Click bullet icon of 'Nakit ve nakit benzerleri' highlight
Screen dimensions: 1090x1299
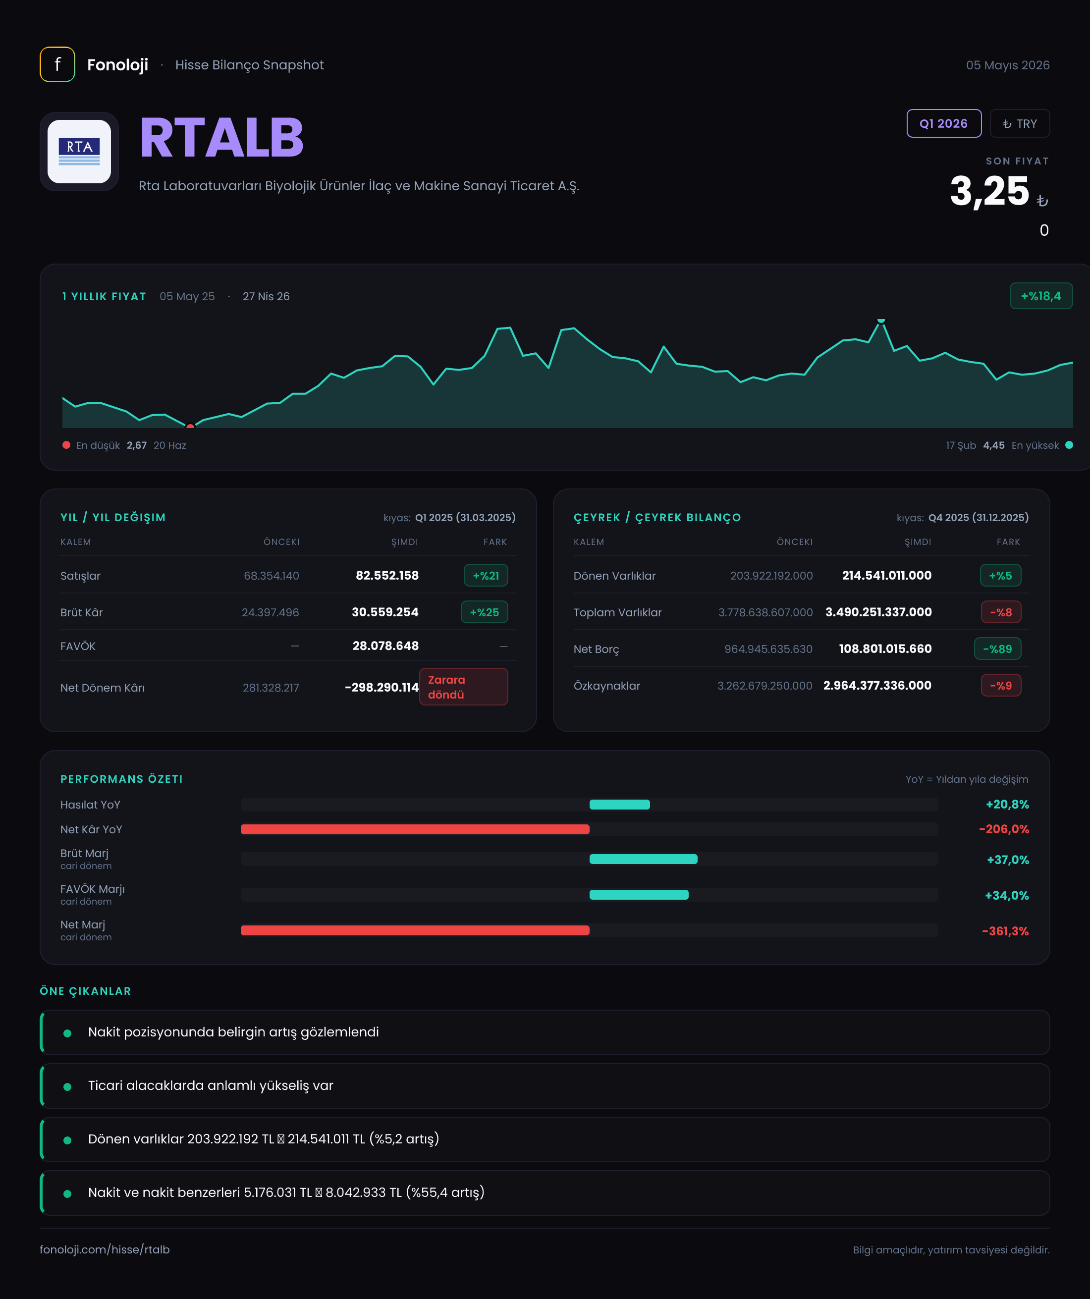67,1194
